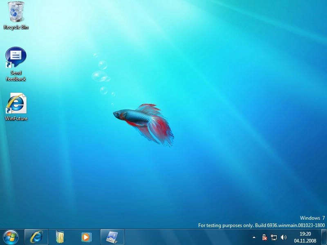Viewport: 327px width, 245px height.
Task: Click the "Send feedback" text label
Action: pos(16,76)
